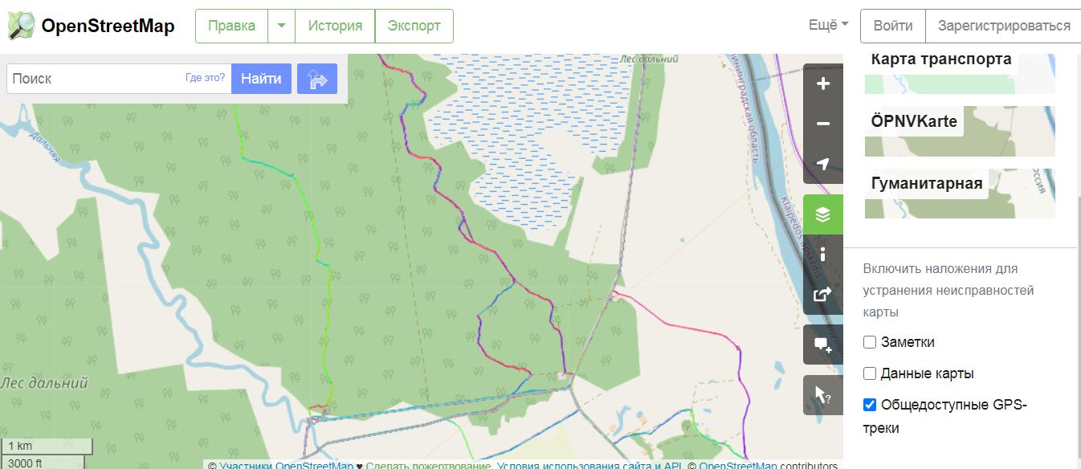Open directions with the arrow icon
This screenshot has width=1081, height=469.
point(317,79)
